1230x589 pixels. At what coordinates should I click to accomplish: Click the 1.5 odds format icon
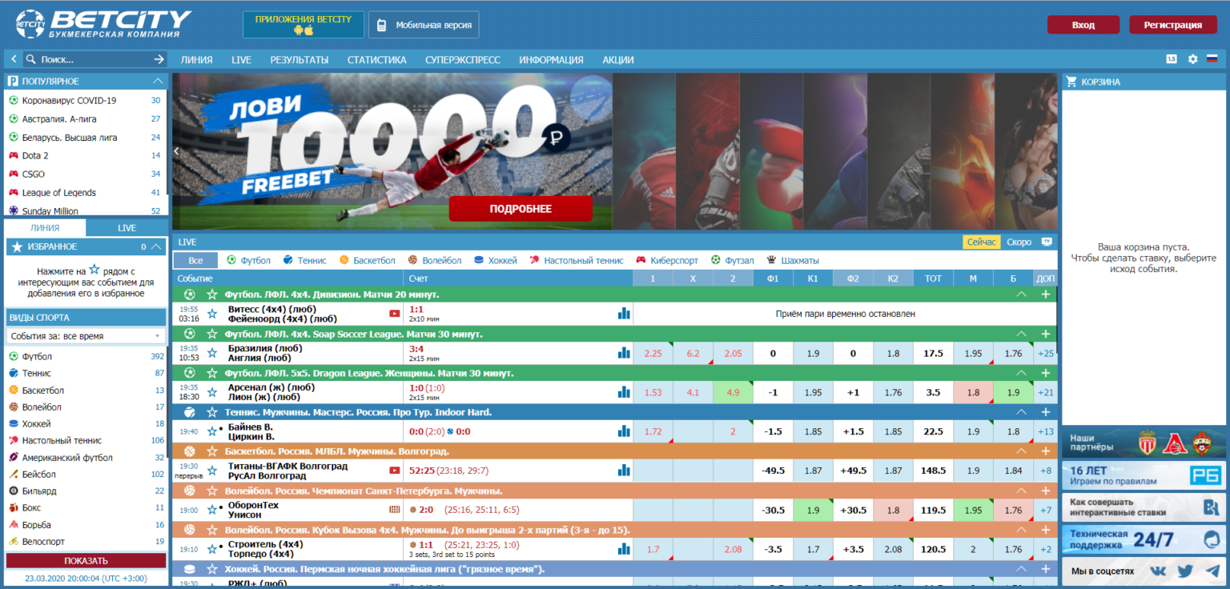(x=1172, y=59)
